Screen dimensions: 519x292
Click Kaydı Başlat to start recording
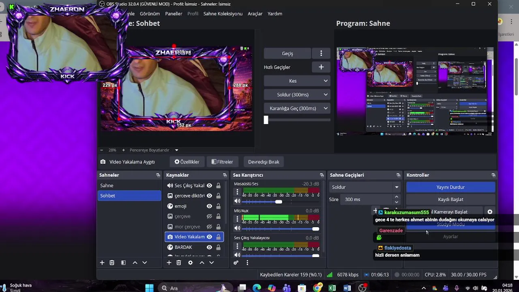click(450, 200)
